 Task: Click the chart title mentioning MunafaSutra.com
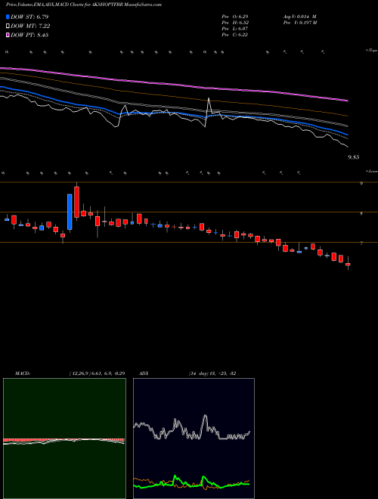pyautogui.click(x=84, y=5)
